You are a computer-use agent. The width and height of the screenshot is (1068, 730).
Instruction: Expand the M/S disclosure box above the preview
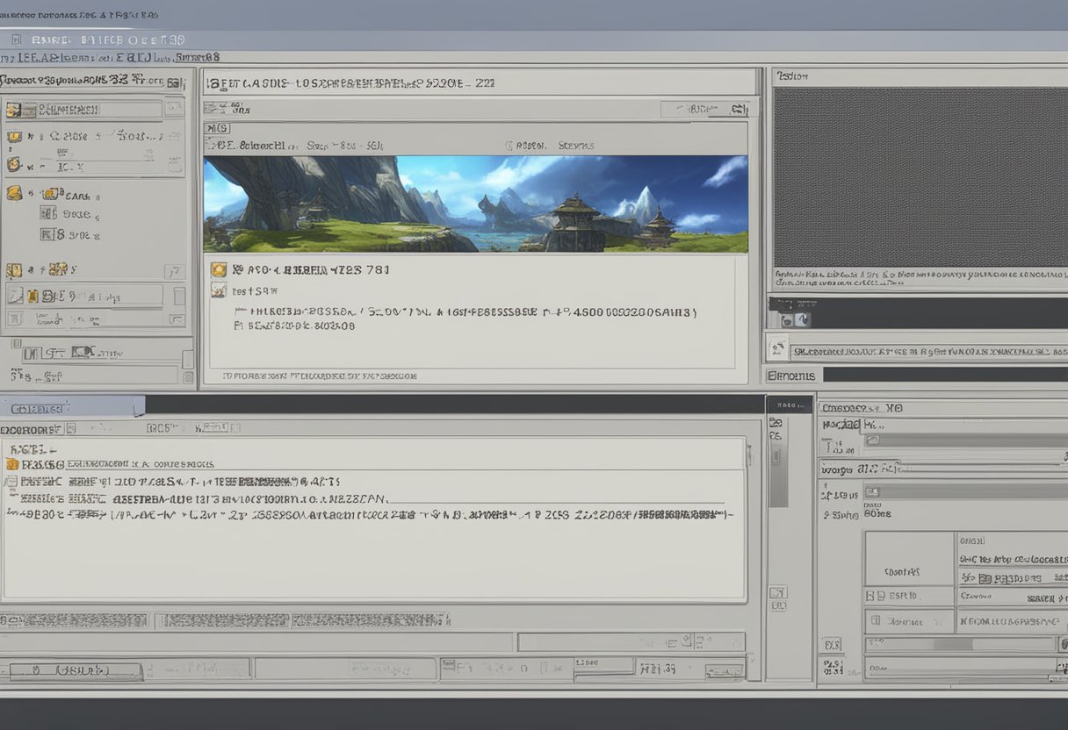click(x=218, y=128)
